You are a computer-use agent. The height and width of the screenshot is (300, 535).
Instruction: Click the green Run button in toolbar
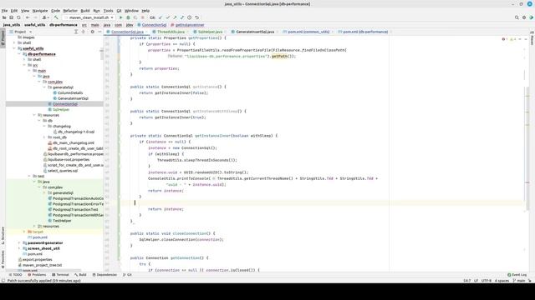(120, 17)
